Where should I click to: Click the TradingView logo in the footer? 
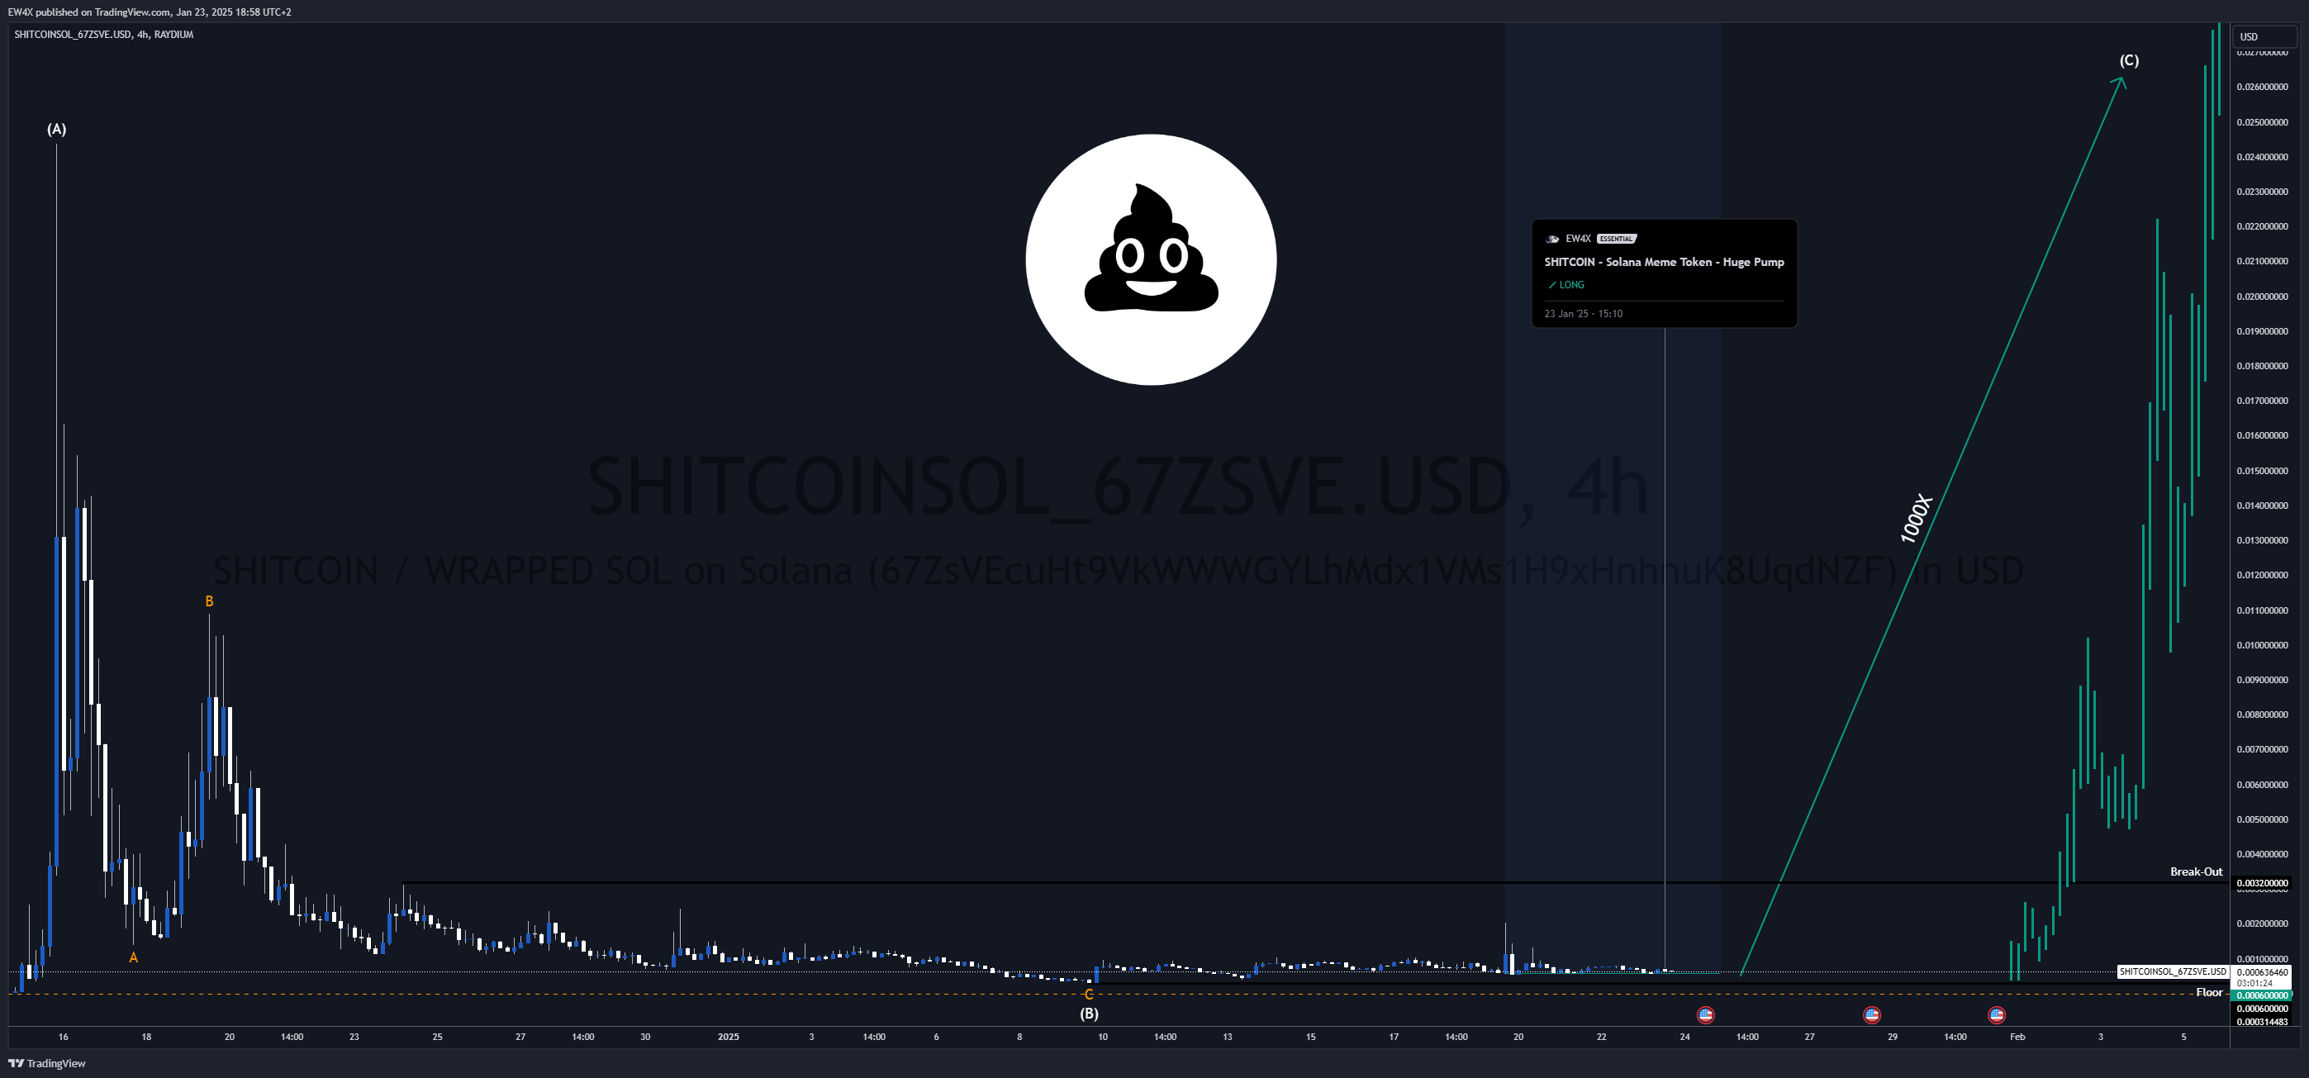pyautogui.click(x=46, y=1064)
